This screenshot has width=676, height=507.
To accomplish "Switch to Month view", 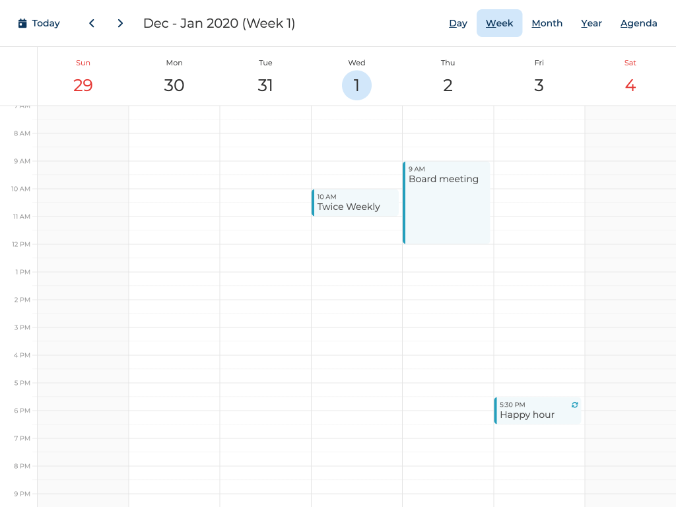I will coord(547,23).
